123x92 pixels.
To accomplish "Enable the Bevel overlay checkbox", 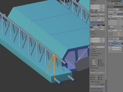I will point(99,62).
